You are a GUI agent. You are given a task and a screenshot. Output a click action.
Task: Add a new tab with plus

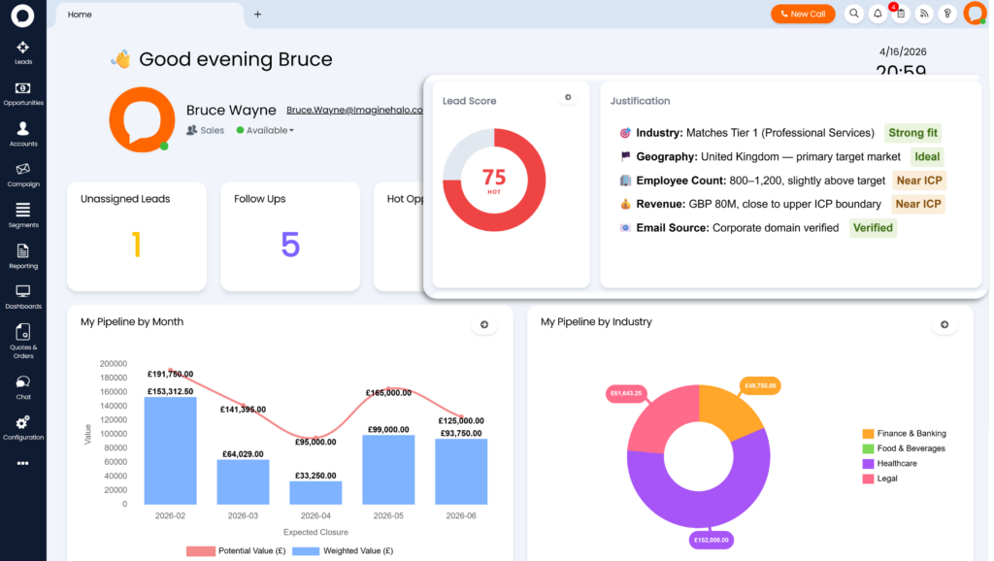pyautogui.click(x=257, y=15)
